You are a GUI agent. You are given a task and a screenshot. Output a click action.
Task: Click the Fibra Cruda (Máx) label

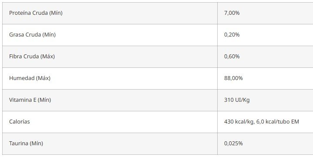click(32, 57)
